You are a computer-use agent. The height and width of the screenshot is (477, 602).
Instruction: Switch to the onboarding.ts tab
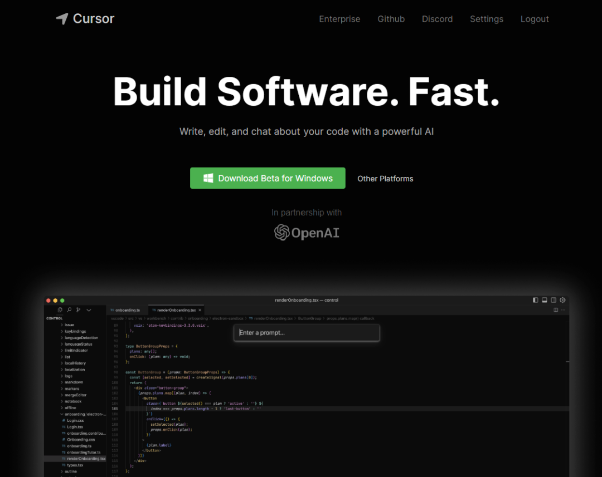coord(127,310)
